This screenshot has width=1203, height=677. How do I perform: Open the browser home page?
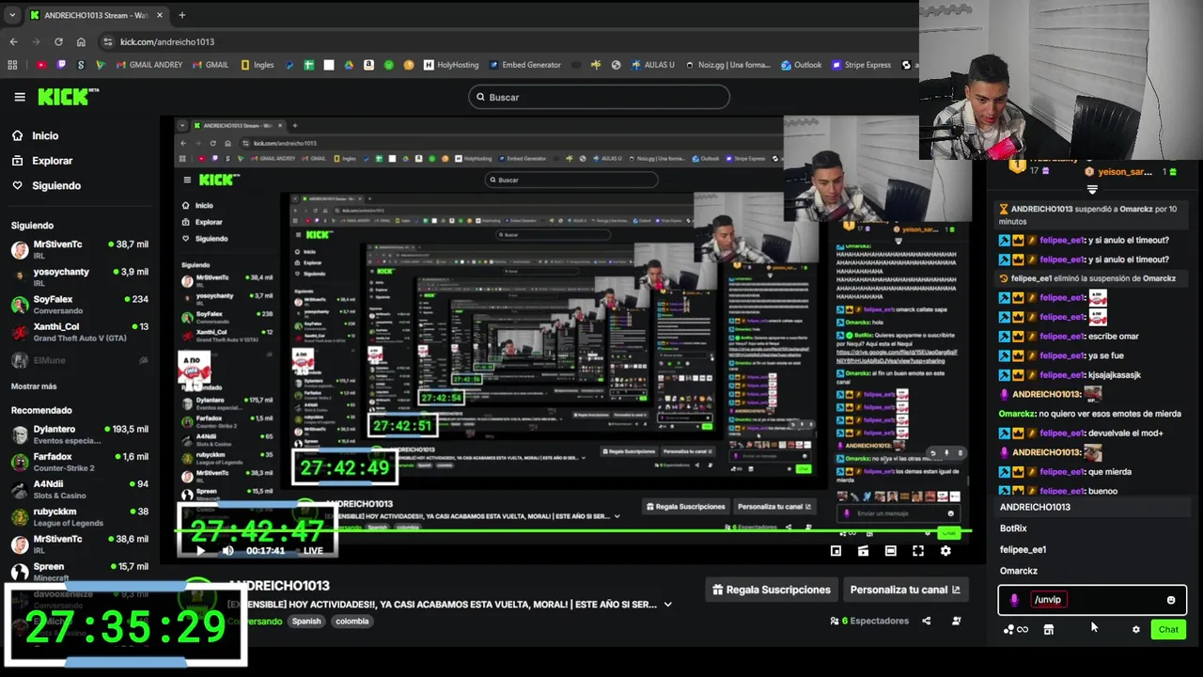[81, 41]
